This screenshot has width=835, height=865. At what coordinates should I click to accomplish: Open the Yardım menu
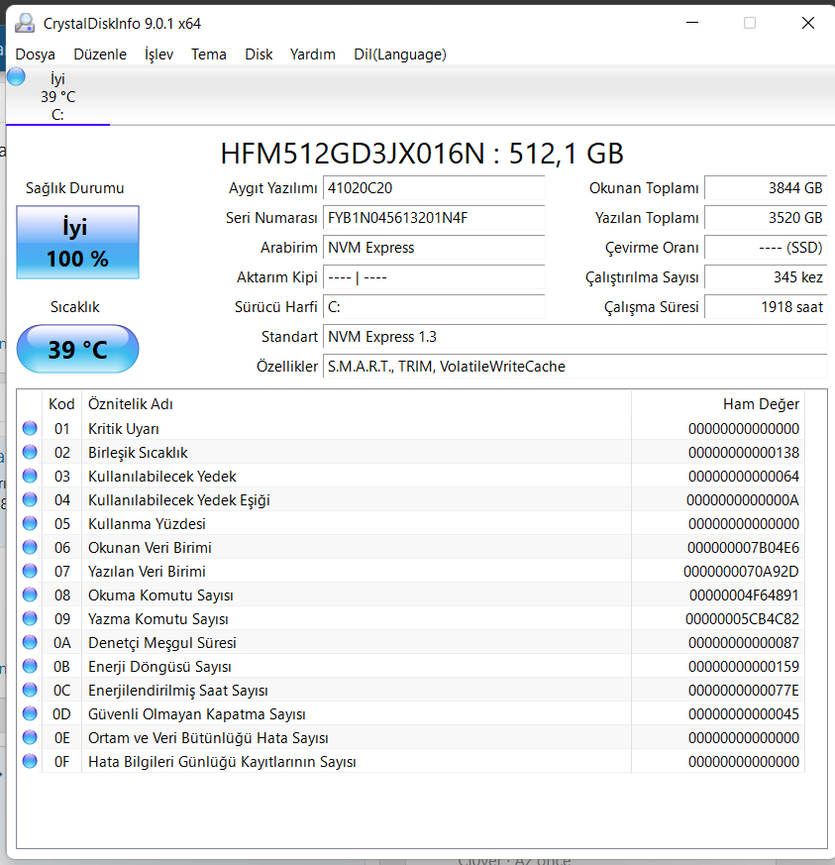tap(313, 54)
